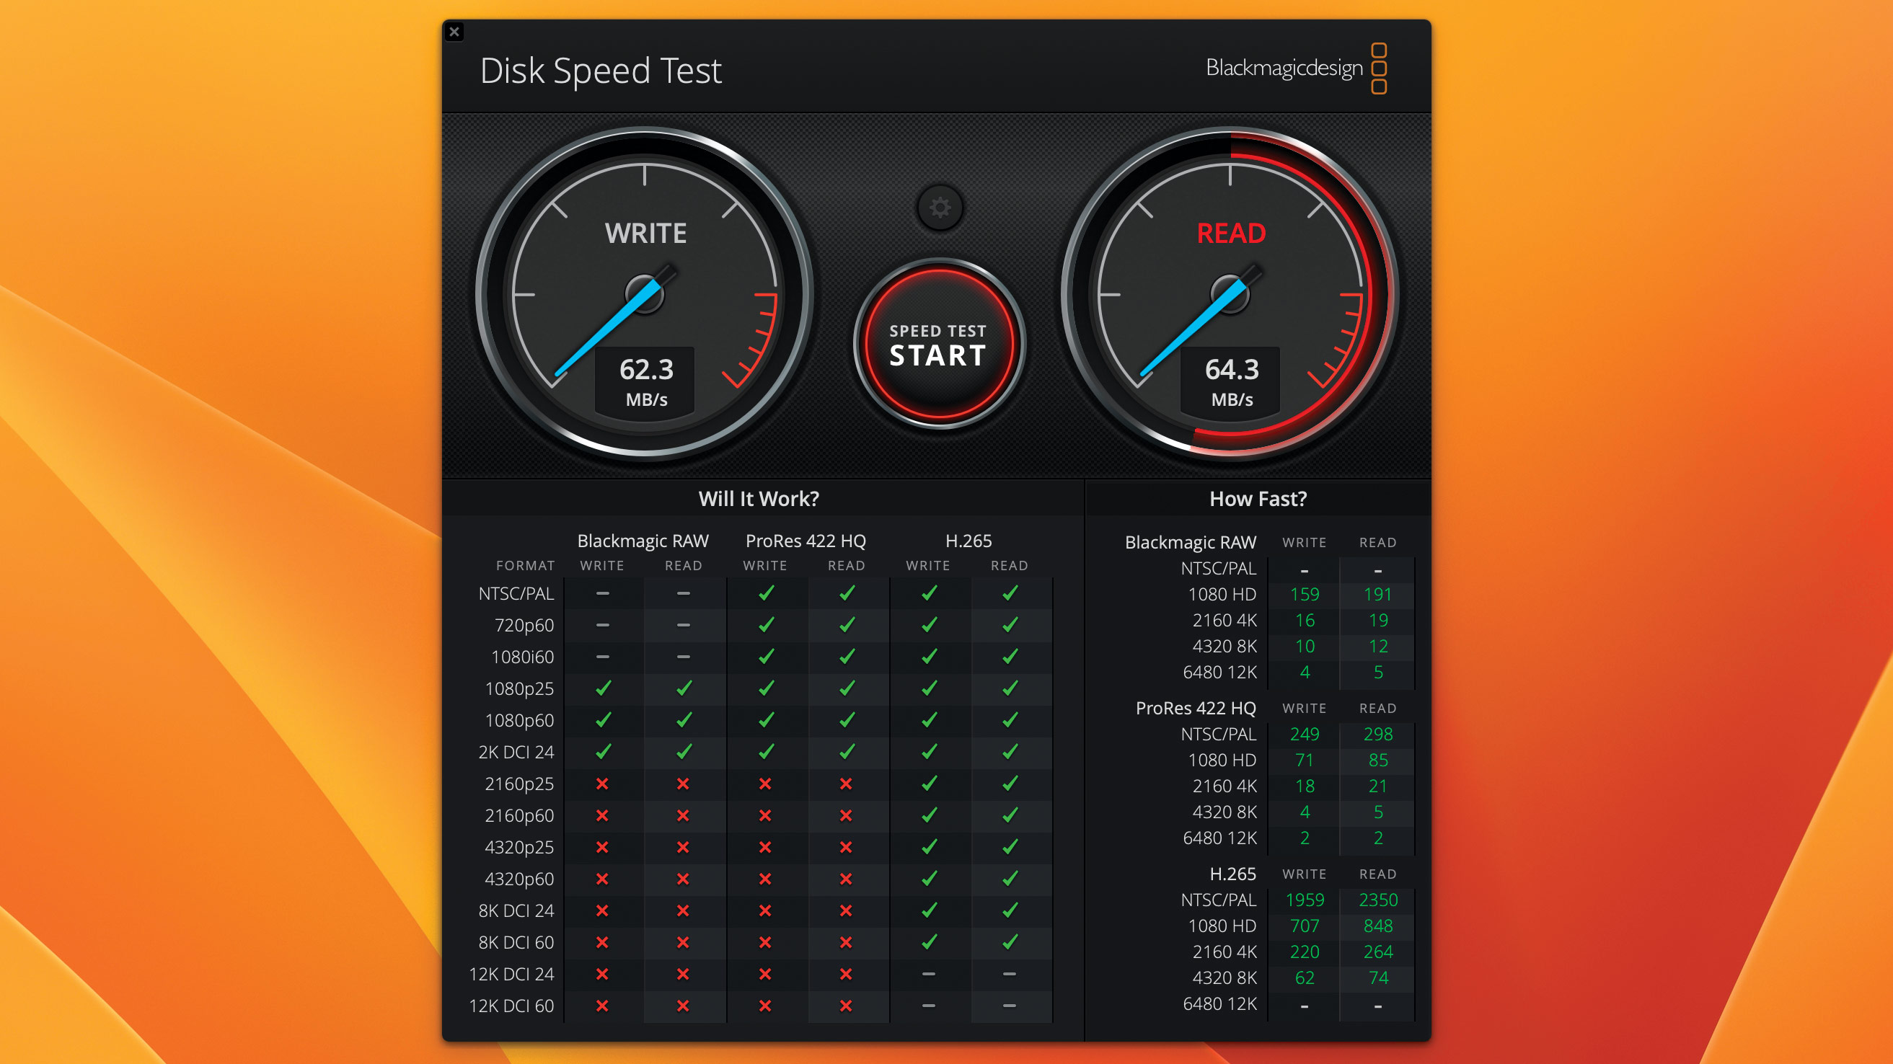
Task: Click ProRes 422 HQ NTSC/PAL write value 249
Action: coord(1305,734)
